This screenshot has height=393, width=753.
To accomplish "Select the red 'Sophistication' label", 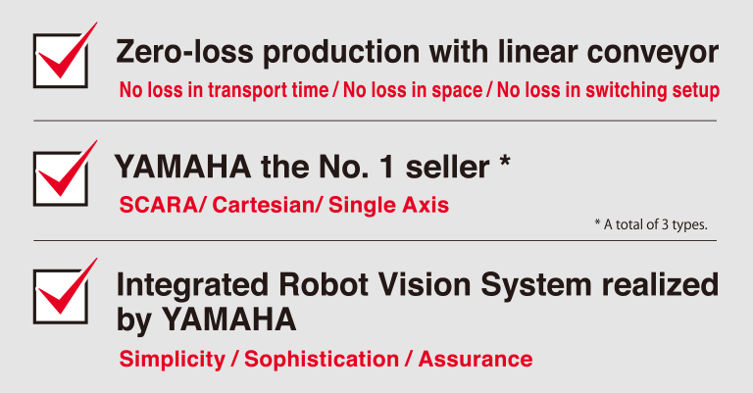I will click(x=322, y=360).
